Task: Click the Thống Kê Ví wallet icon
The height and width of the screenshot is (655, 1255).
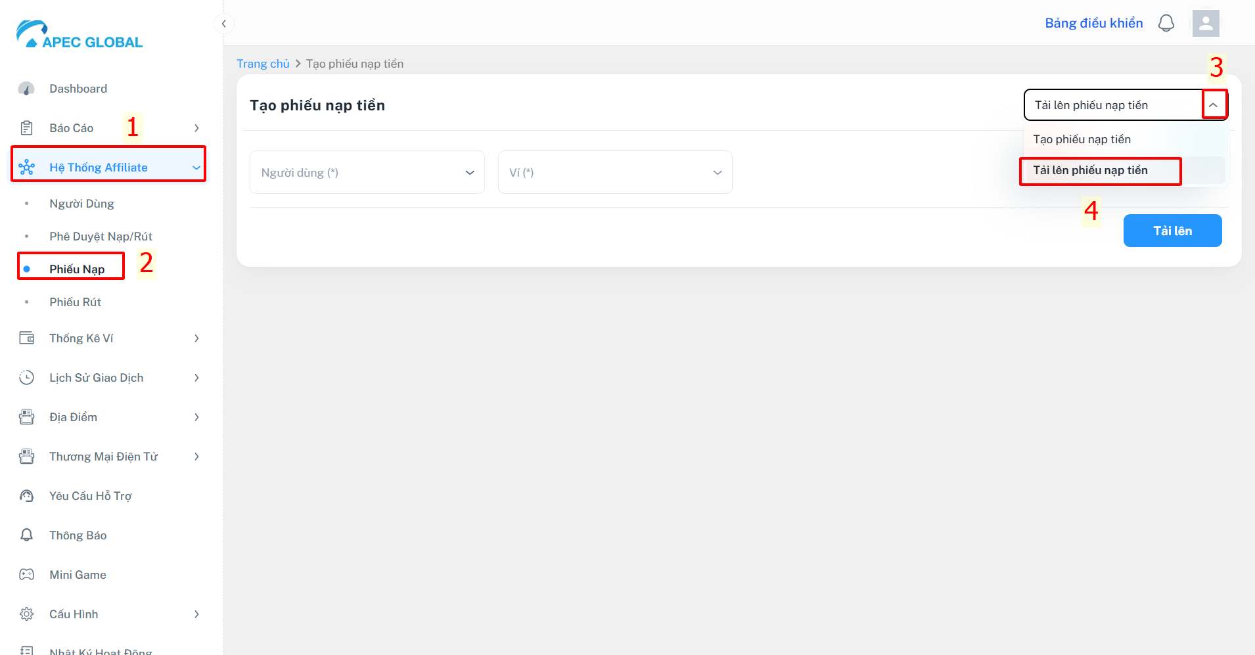Action: pyautogui.click(x=26, y=338)
